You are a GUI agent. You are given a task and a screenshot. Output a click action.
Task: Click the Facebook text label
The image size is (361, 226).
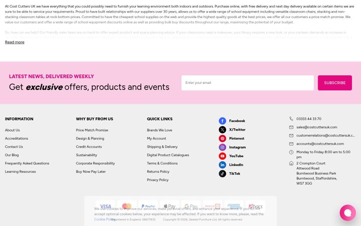tap(237, 121)
